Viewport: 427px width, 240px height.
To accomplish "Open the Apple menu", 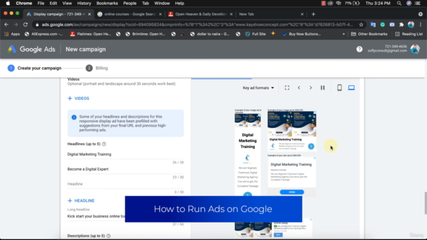I will click(8, 3).
